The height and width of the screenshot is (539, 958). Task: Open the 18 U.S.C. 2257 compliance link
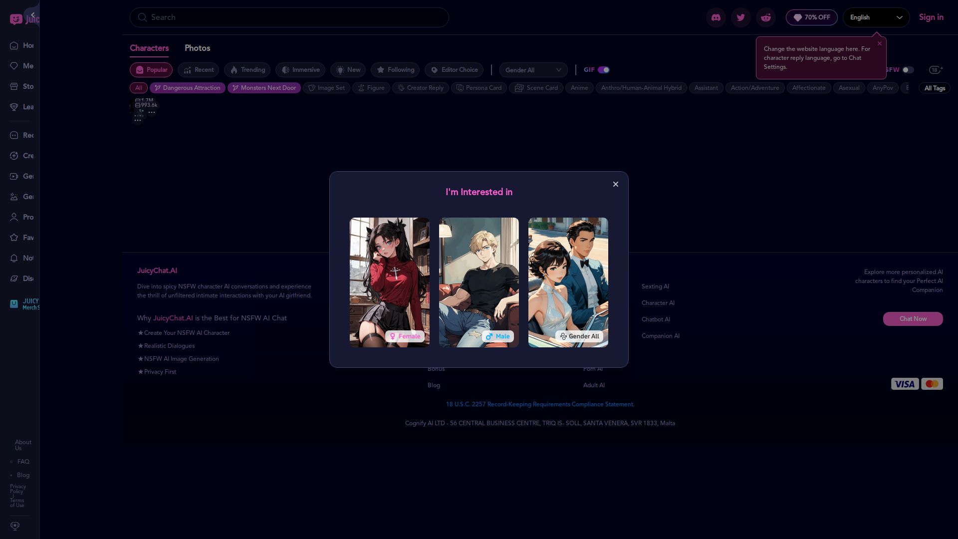point(540,404)
